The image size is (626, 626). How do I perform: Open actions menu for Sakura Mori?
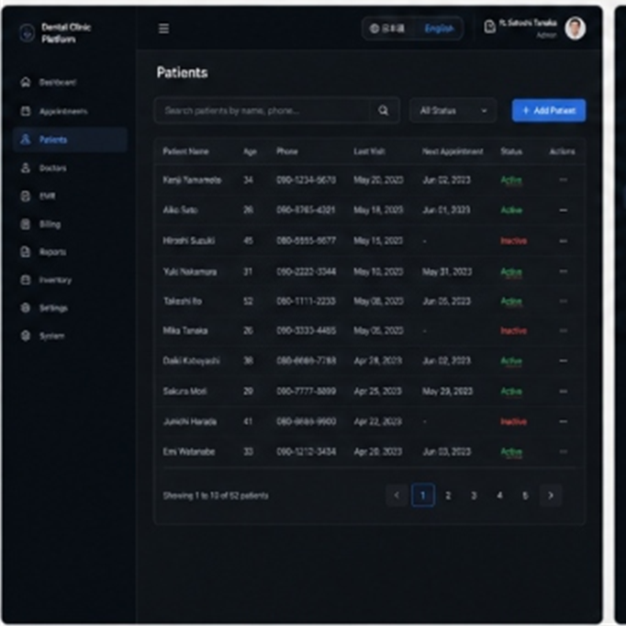[x=564, y=391]
